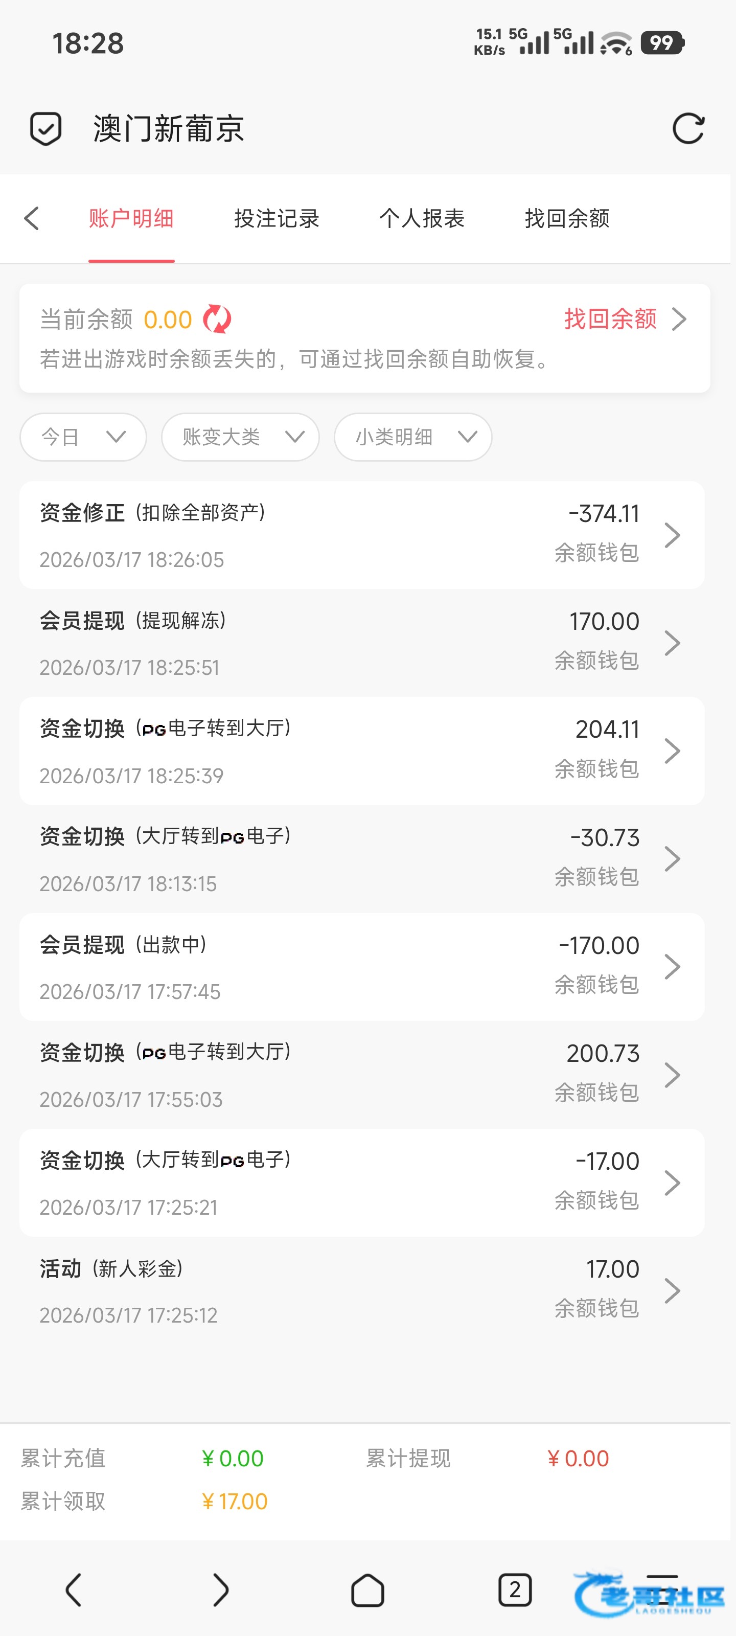736x1636 pixels.
Task: Refresh current balance with red circular icon
Action: click(217, 320)
